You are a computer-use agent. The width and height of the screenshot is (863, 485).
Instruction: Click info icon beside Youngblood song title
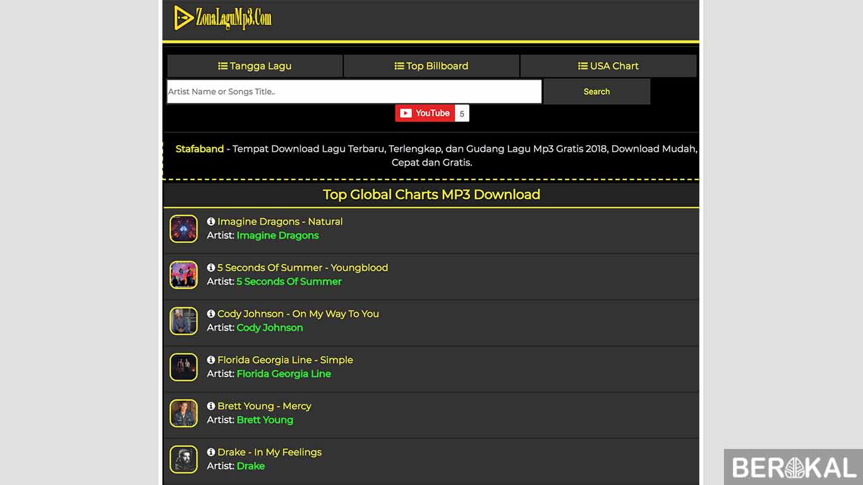[x=211, y=268]
